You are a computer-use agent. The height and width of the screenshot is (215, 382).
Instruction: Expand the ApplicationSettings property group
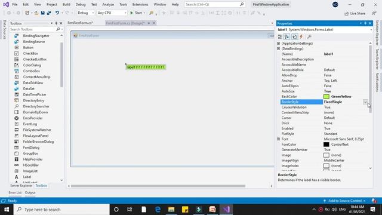pyautogui.click(x=279, y=43)
